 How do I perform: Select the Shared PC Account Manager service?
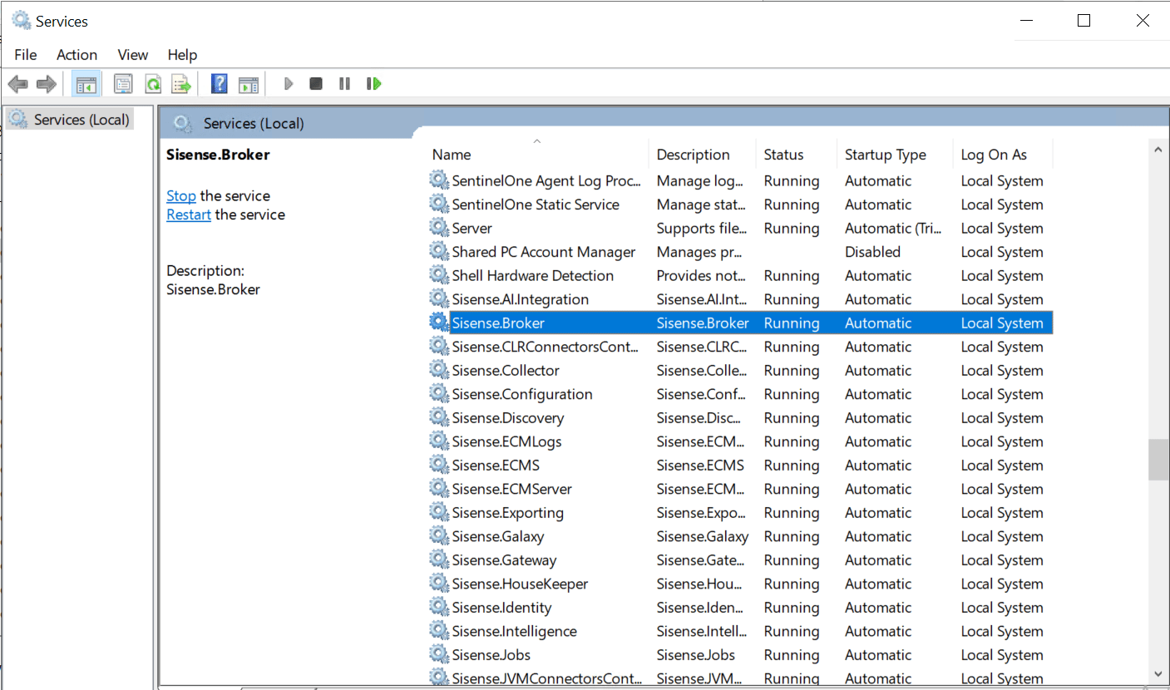(x=543, y=252)
